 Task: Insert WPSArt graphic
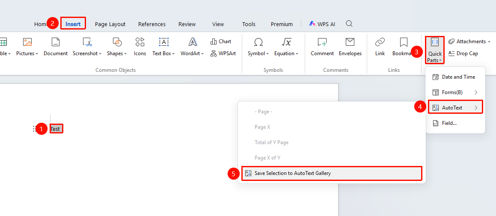(x=223, y=53)
